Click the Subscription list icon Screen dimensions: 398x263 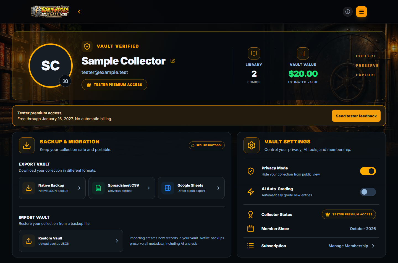click(x=251, y=246)
